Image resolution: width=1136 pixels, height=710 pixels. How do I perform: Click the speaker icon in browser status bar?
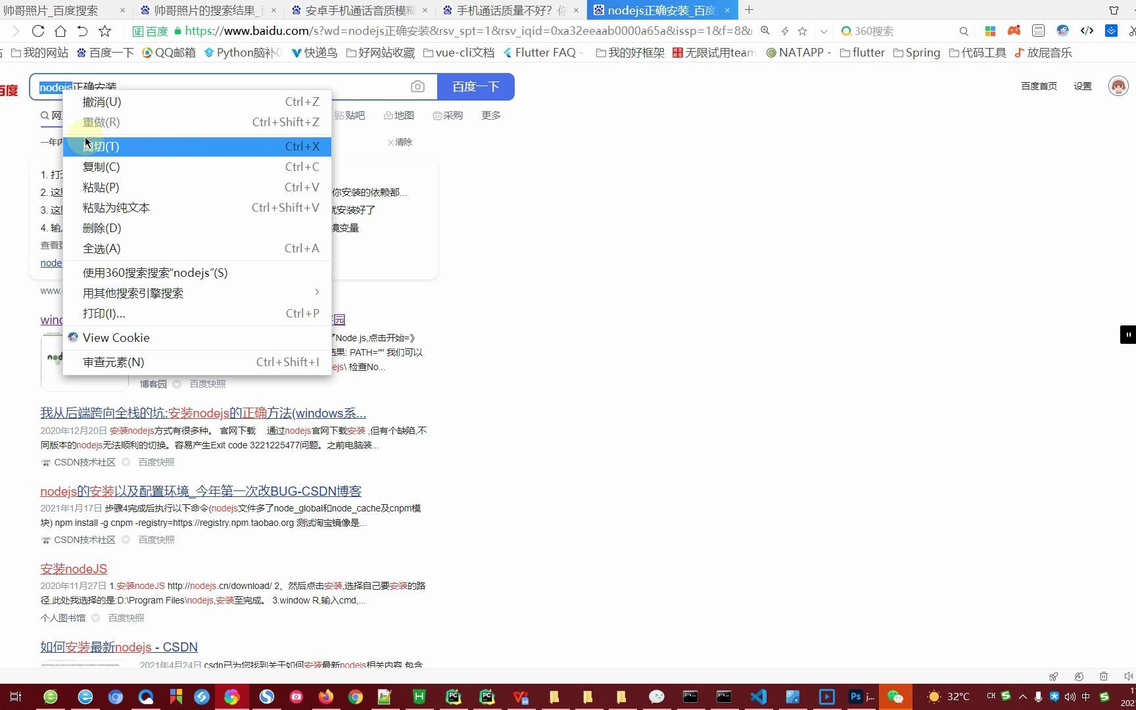[1129, 676]
